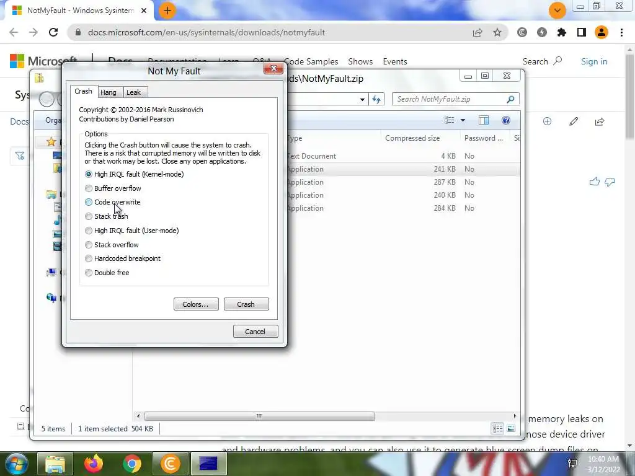Click the share page icon in address bar
Viewport: 635px width, 476px height.
tap(477, 33)
